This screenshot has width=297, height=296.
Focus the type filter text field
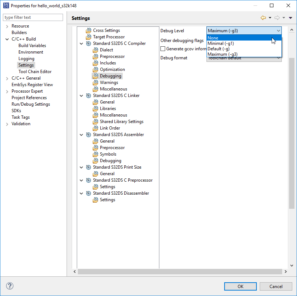click(x=33, y=17)
